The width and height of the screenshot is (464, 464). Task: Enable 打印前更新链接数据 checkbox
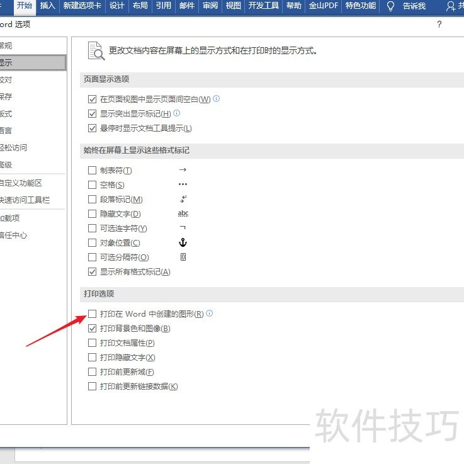[x=92, y=386]
